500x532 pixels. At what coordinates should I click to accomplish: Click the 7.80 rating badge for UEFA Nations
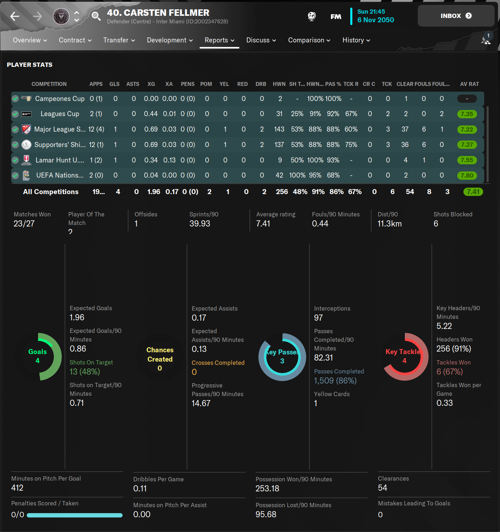tap(467, 175)
